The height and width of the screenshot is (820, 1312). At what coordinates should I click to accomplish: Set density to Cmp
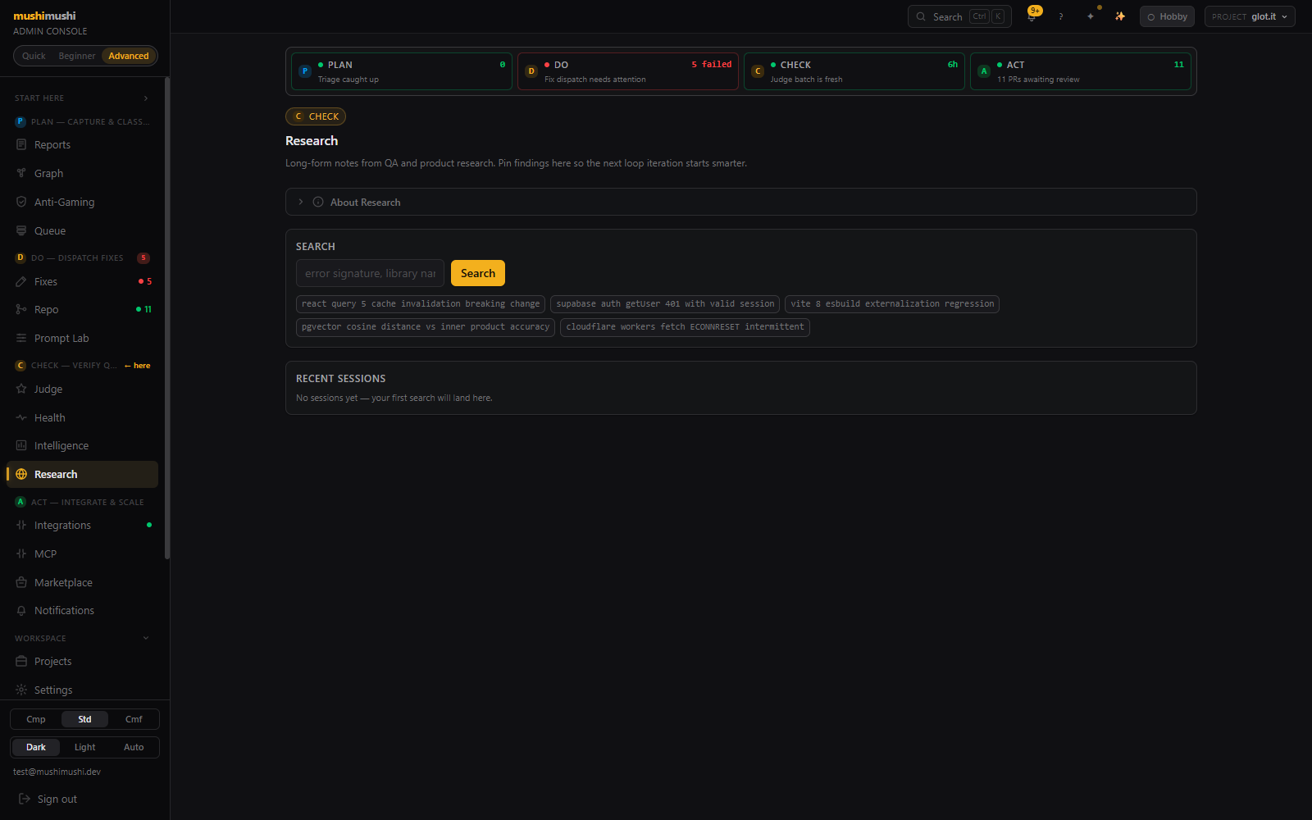36,719
